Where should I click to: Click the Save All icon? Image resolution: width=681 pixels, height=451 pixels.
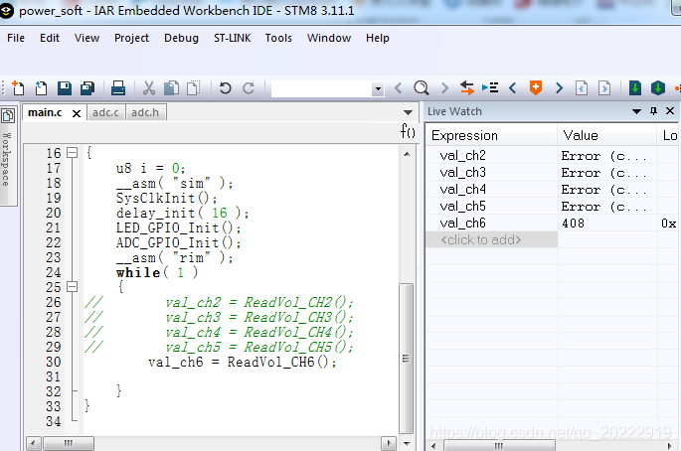[87, 88]
